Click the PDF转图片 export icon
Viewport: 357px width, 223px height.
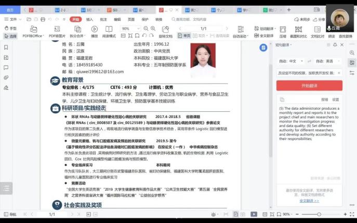click(57, 32)
